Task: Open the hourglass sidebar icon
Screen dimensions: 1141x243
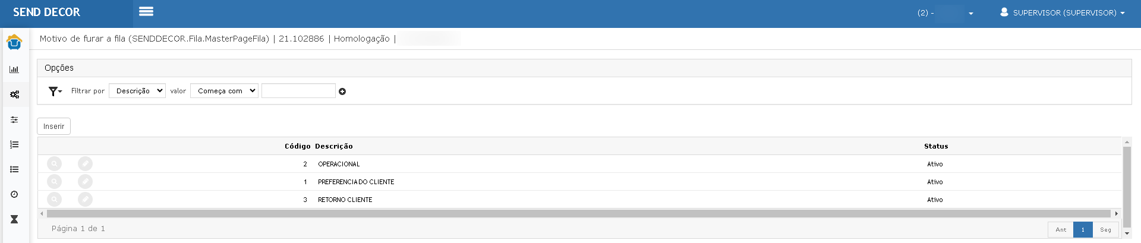Action: (14, 219)
